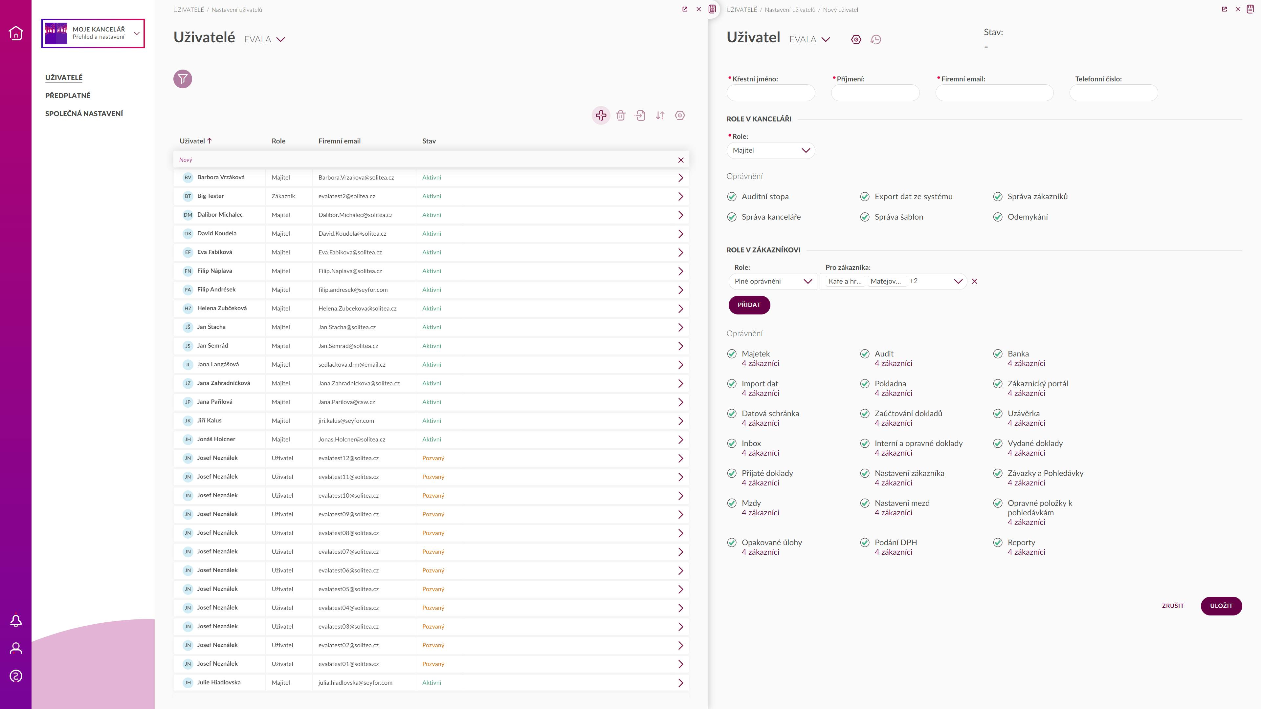This screenshot has width=1261, height=709.
Task: Open notifications bell in sidebar
Action: 16,620
